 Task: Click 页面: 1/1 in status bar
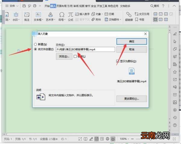coord(20,139)
